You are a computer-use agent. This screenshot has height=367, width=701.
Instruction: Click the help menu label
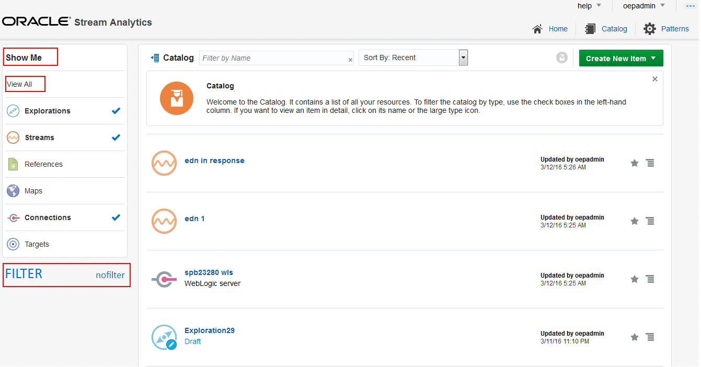point(584,6)
